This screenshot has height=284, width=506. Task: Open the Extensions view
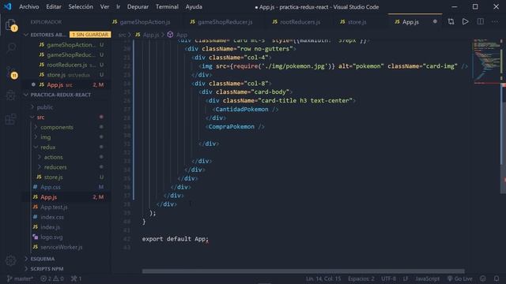pyautogui.click(x=10, y=119)
